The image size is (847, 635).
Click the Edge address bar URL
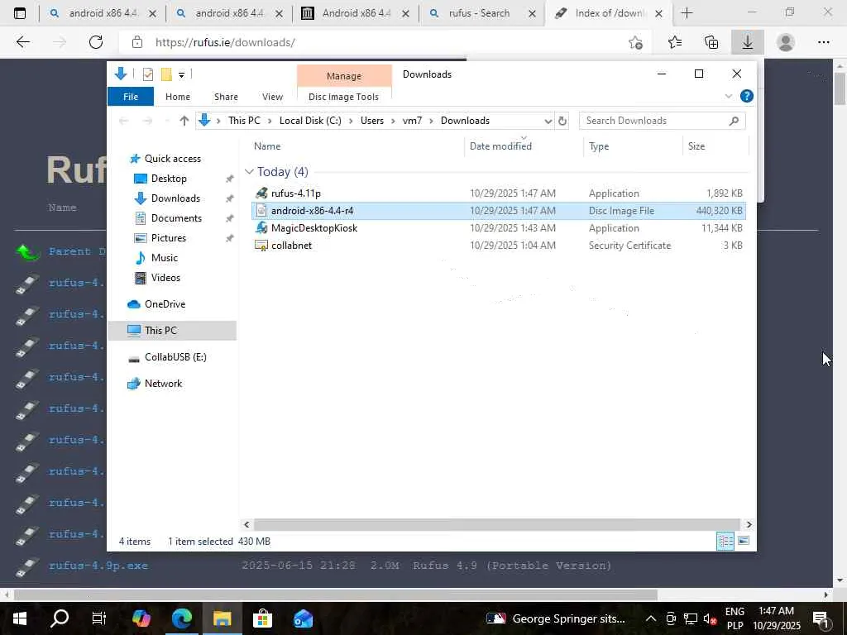click(x=225, y=42)
